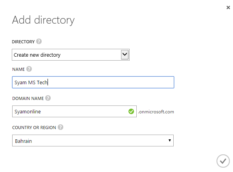Viewport: 233px width, 172px height.
Task: Click the .onmicrosoft.com suffix text
Action: (156, 112)
